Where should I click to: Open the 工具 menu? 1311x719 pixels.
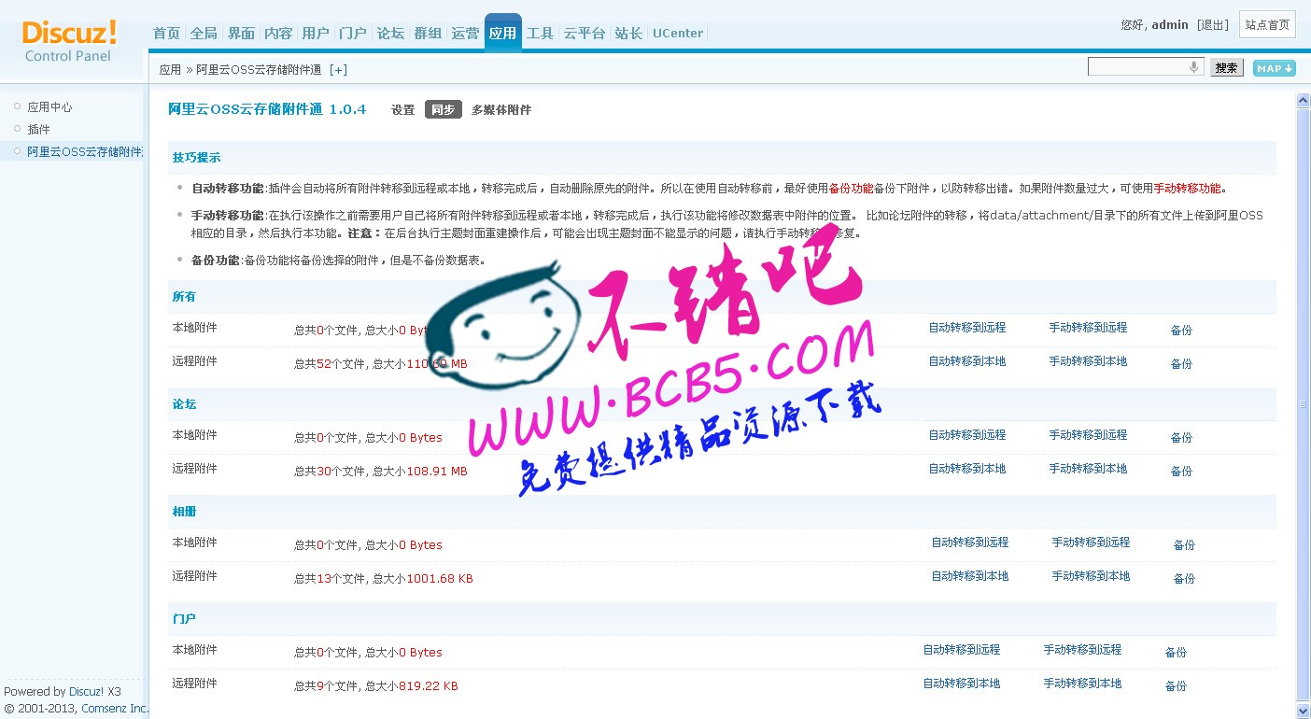pyautogui.click(x=540, y=33)
